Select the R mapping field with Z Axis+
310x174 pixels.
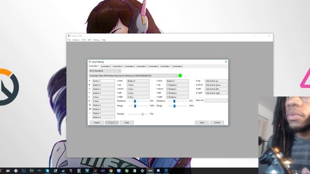[x=103, y=101]
